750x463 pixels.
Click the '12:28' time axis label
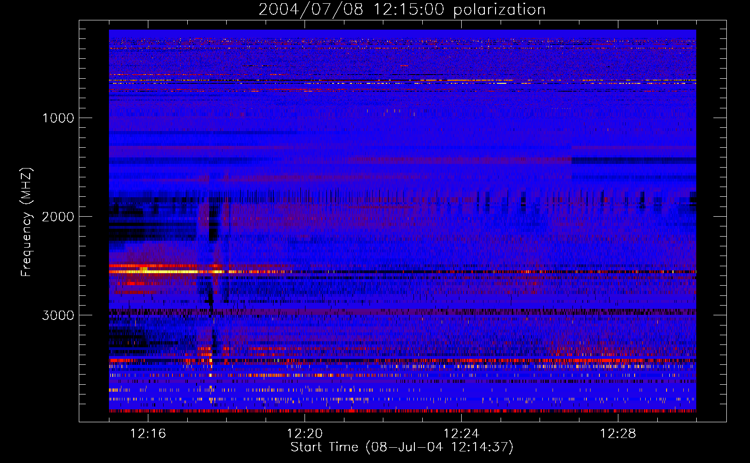618,434
